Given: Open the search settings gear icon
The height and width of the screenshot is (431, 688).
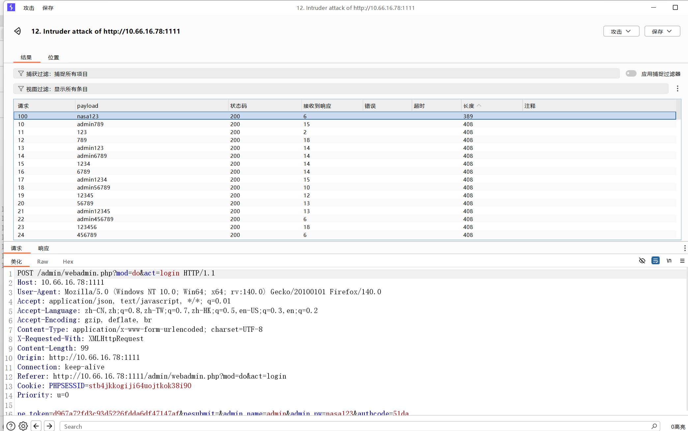Looking at the screenshot, I should pyautogui.click(x=23, y=426).
